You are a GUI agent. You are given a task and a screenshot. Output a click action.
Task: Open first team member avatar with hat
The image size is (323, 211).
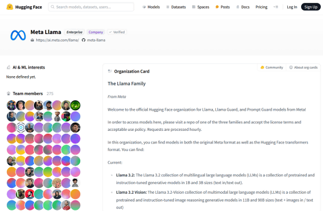12,105
